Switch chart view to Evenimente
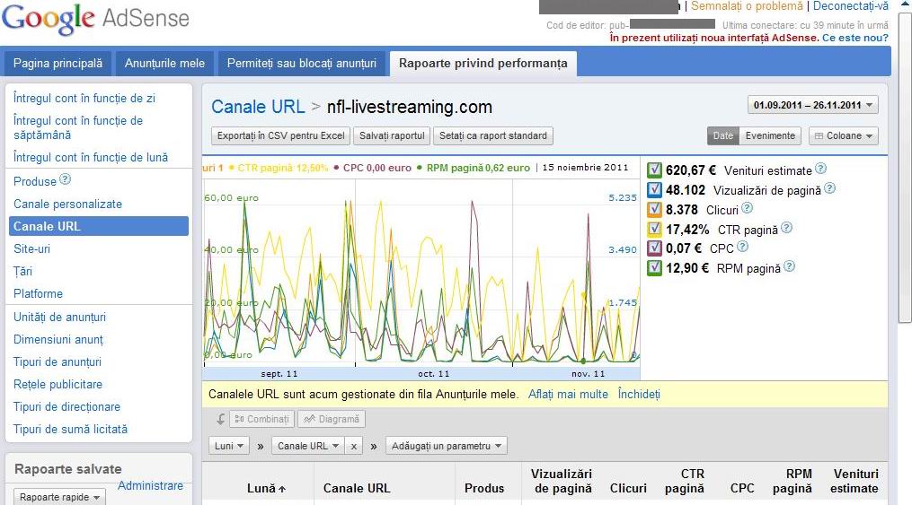 click(770, 135)
